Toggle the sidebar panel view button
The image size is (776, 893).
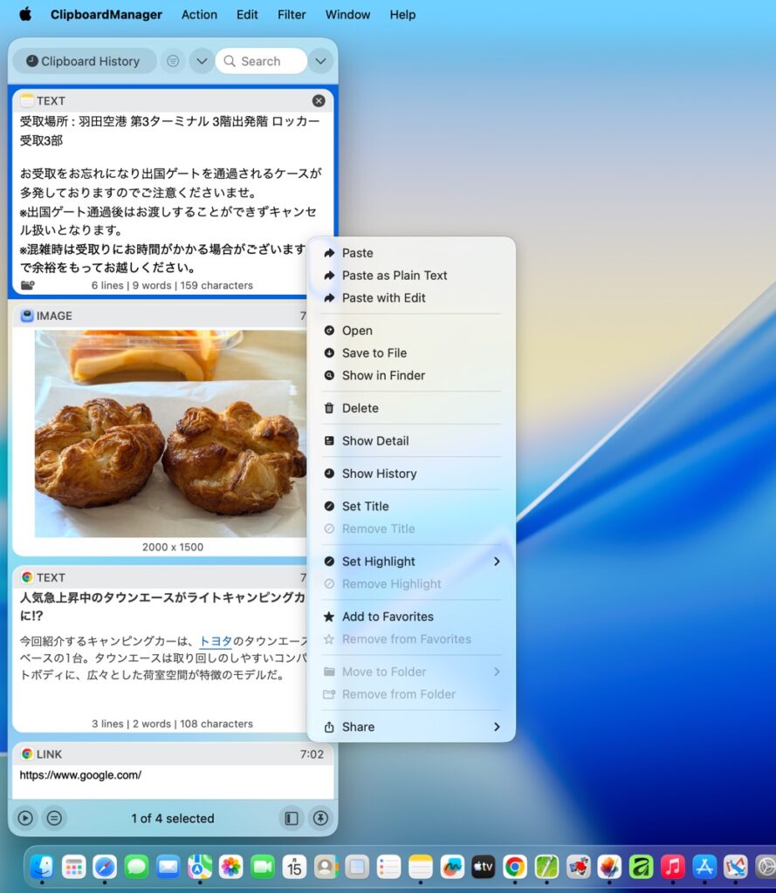click(x=292, y=818)
